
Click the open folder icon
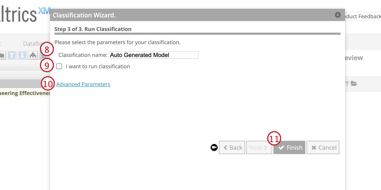[354, 84]
